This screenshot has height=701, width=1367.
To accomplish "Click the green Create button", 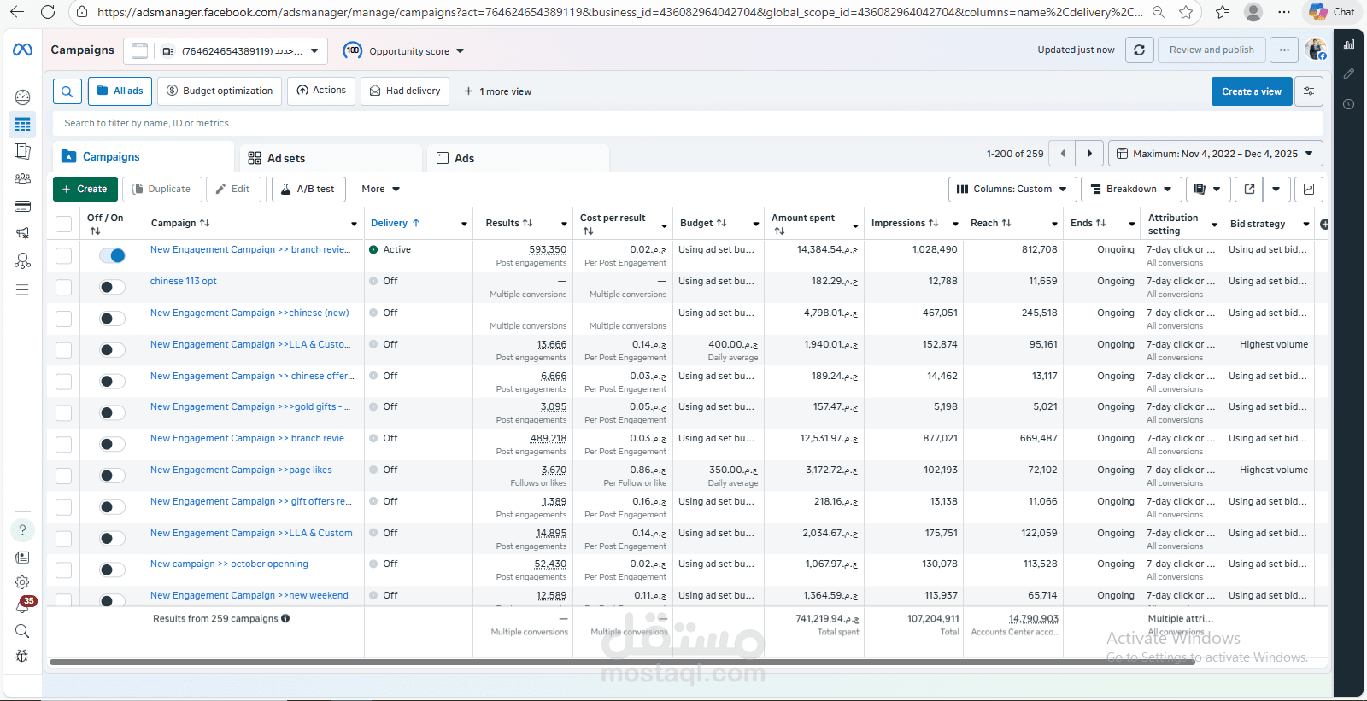I will [85, 189].
